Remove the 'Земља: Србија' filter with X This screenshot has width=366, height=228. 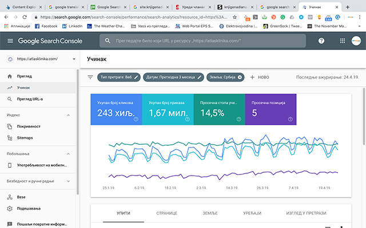pos(240,78)
